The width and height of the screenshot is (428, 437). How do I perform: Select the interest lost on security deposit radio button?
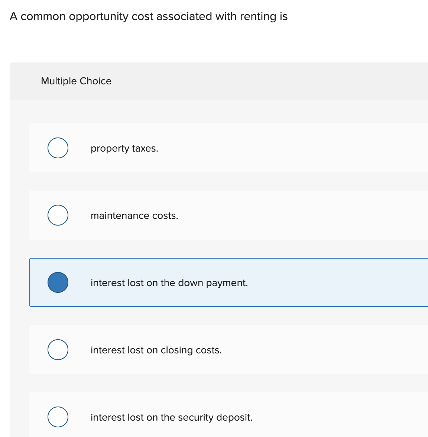pos(58,417)
